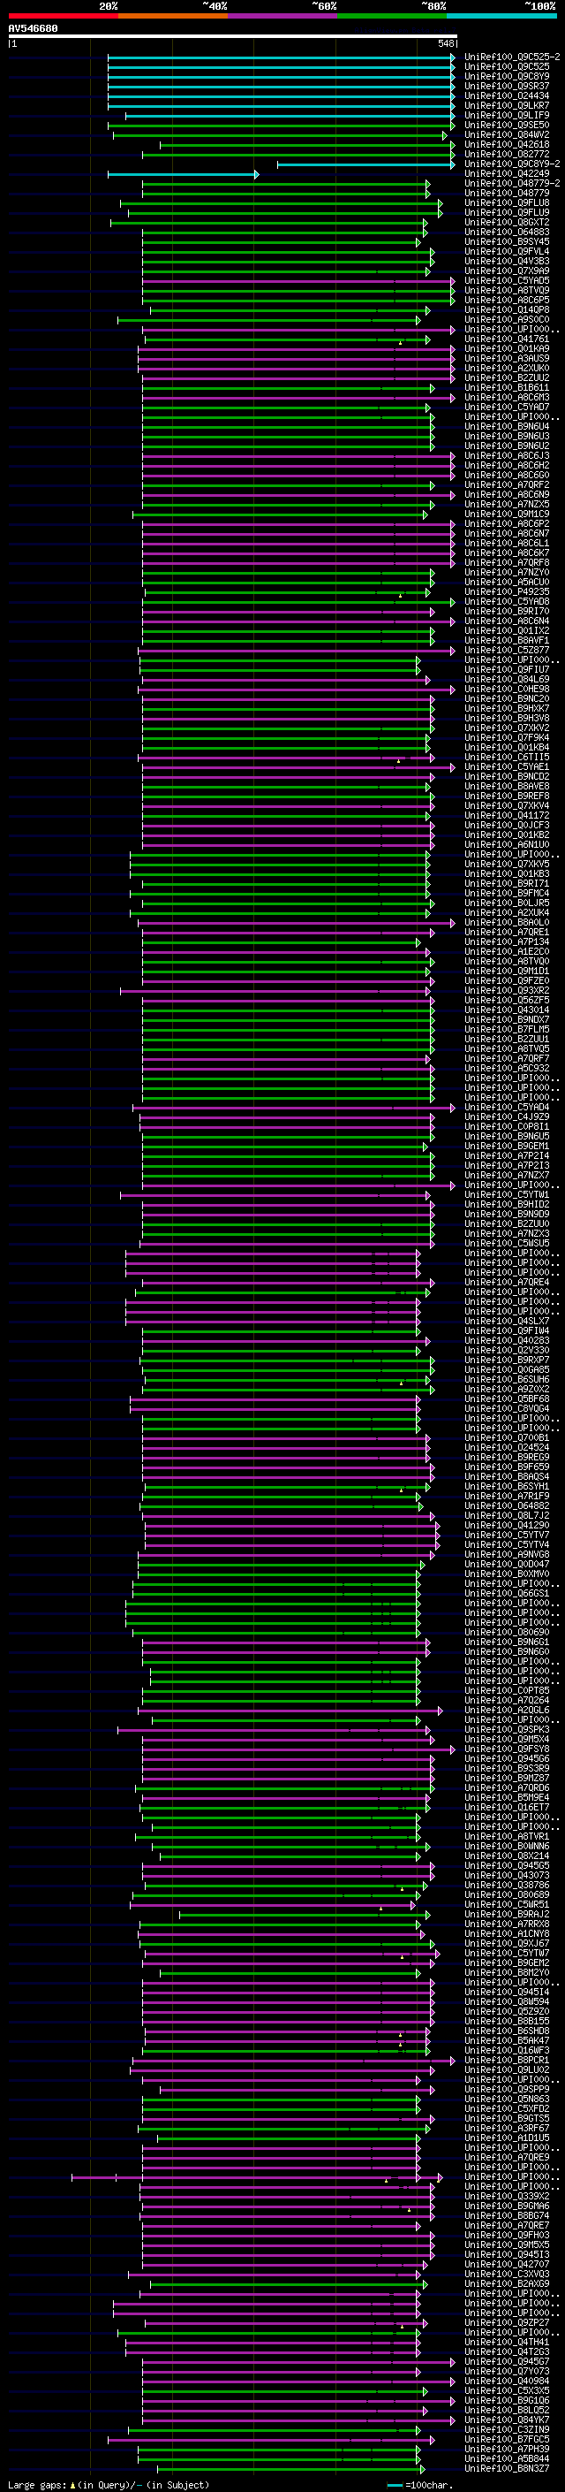The image size is (565, 2492).
Task: Select the UniRef100_Q9SE50 label
Action: pos(507,125)
